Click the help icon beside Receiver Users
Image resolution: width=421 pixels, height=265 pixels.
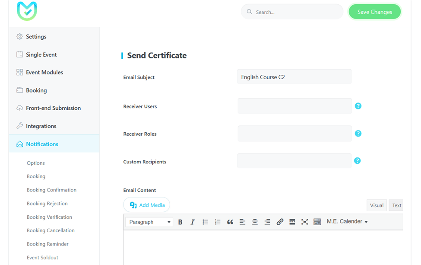tap(358, 106)
